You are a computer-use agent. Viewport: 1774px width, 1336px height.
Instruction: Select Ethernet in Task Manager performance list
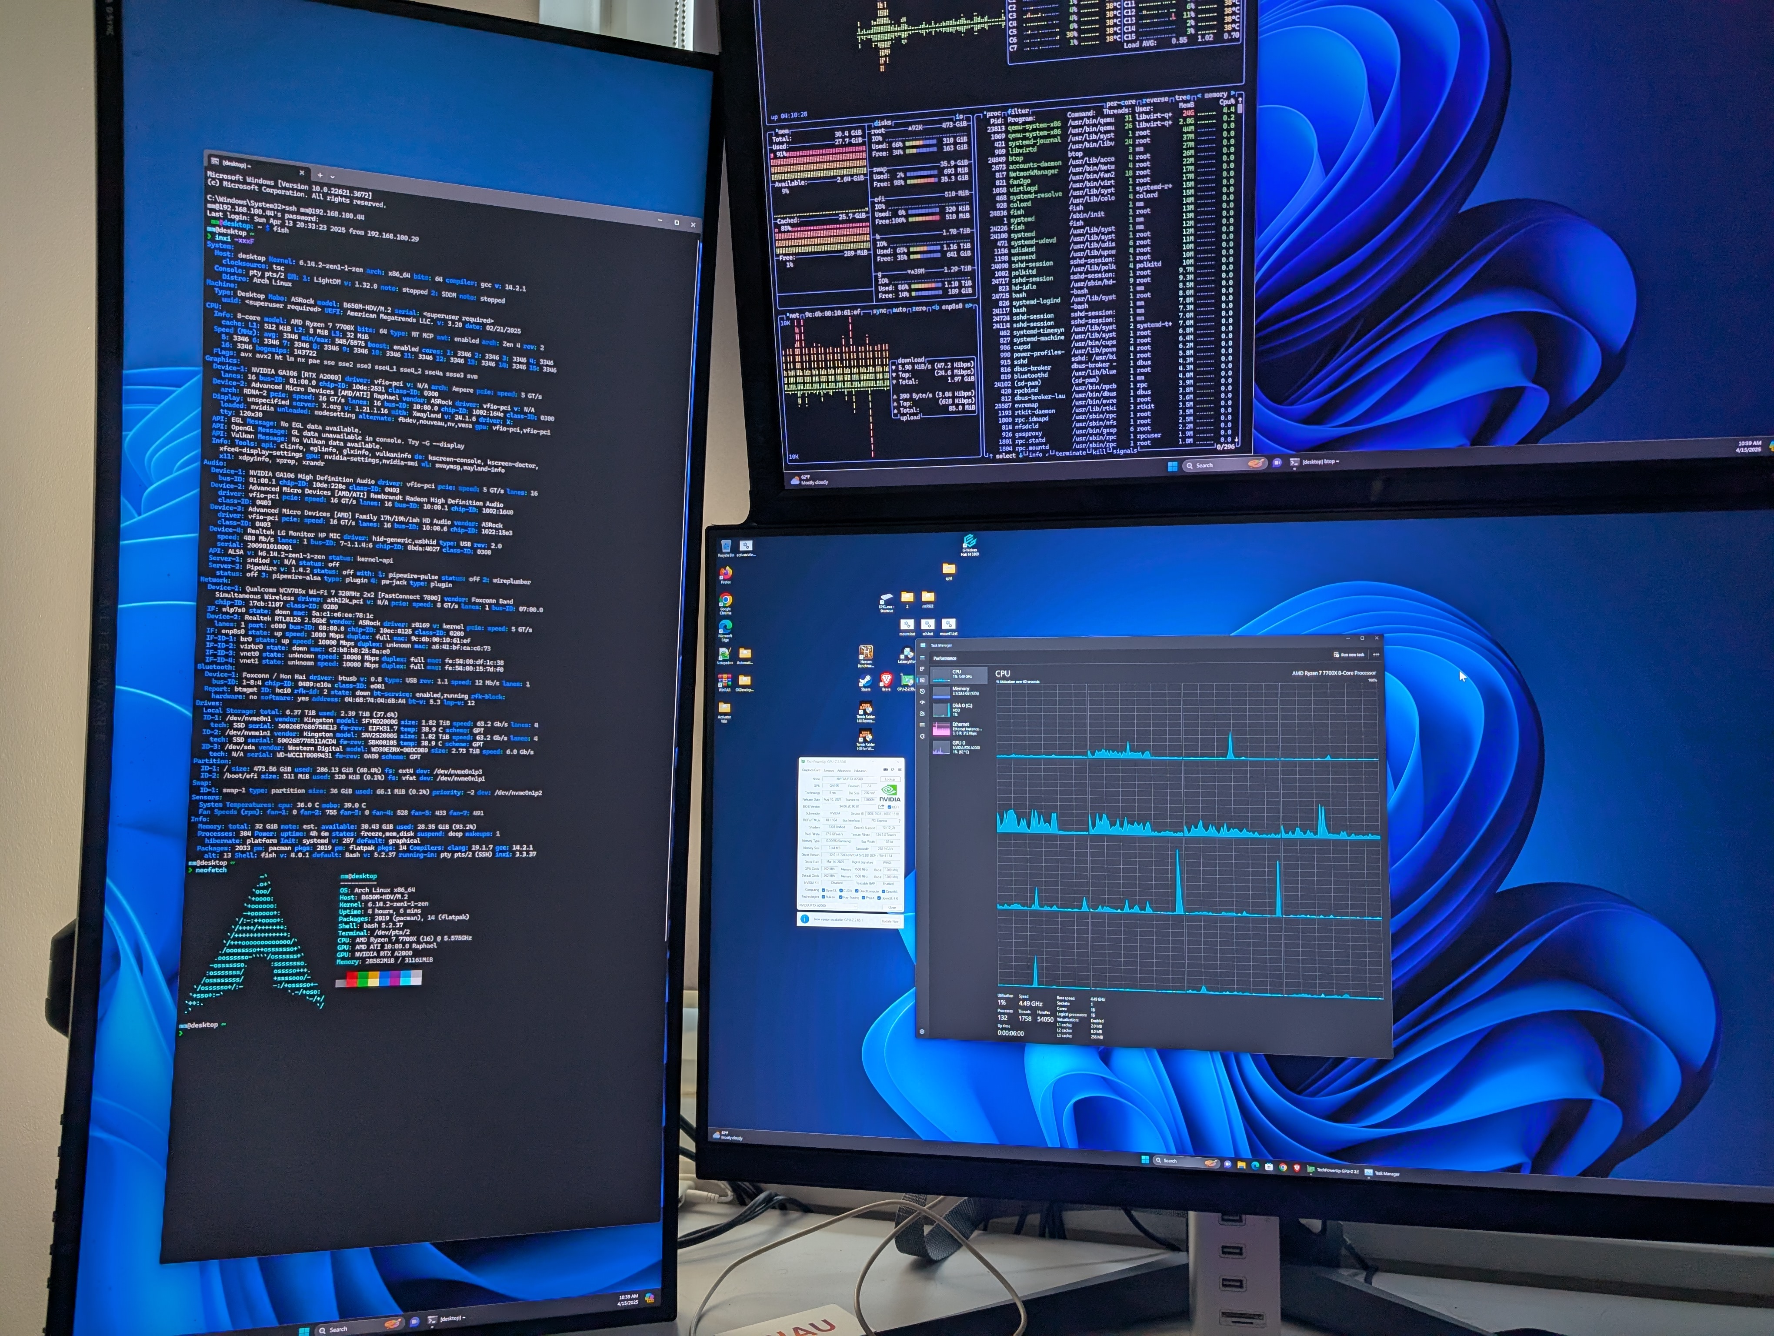click(x=959, y=729)
